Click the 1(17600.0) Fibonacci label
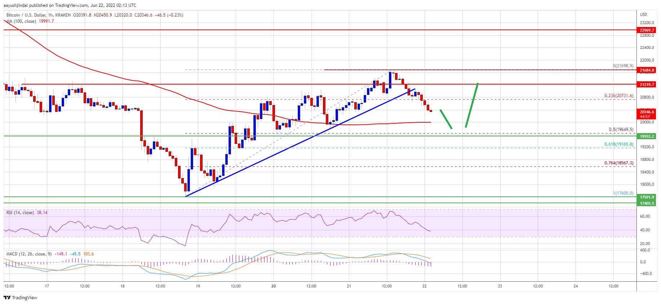The width and height of the screenshot is (661, 304). coord(623,193)
